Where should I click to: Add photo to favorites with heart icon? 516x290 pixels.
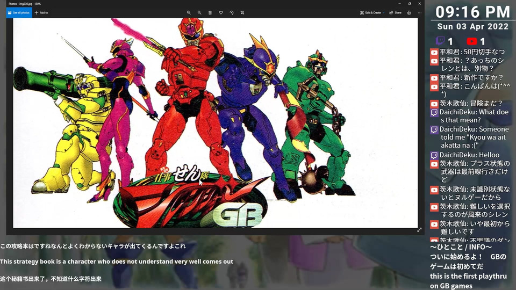(x=221, y=12)
